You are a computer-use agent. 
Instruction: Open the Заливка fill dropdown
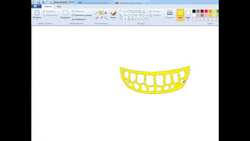coord(156,15)
